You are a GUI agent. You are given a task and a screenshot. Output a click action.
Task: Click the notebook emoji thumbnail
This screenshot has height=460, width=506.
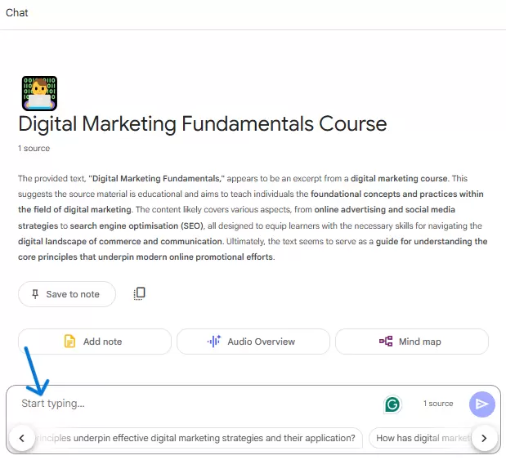coord(39,93)
